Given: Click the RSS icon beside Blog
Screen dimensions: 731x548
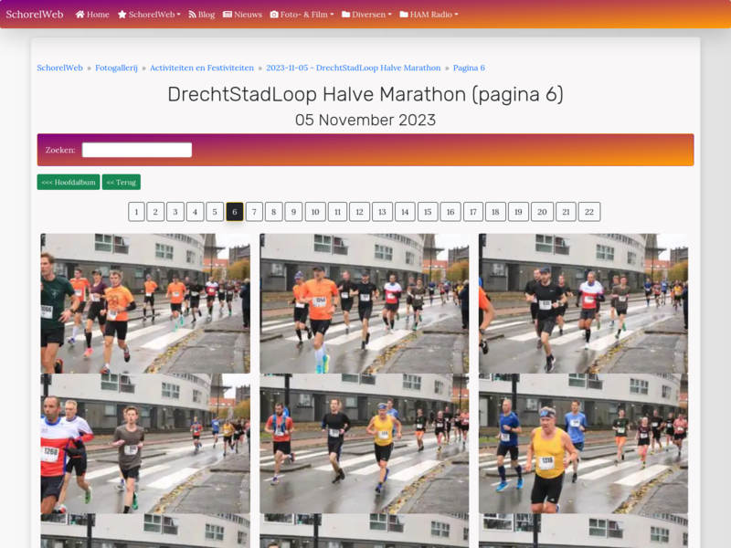Looking at the screenshot, I should click(192, 15).
